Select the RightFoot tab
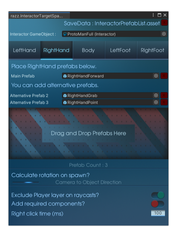The image size is (177, 237). tap(153, 50)
